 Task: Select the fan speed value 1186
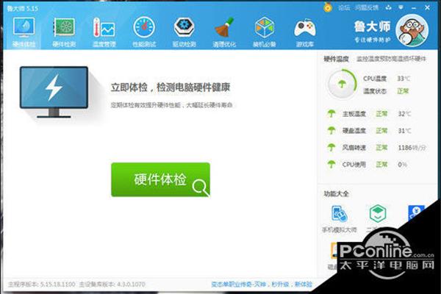[x=412, y=148]
